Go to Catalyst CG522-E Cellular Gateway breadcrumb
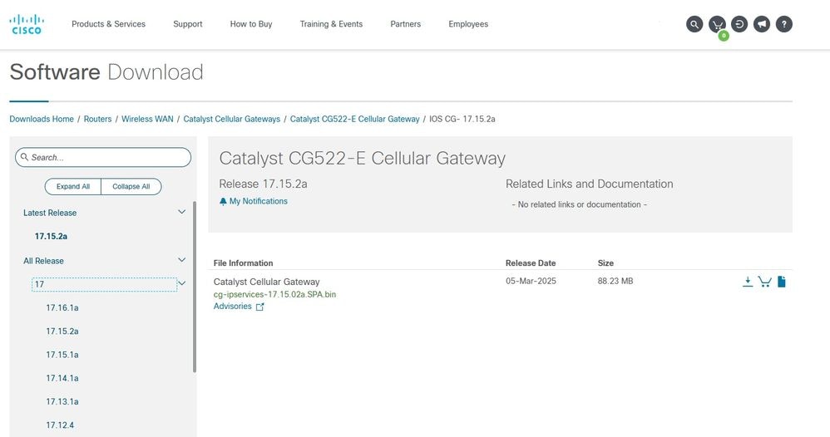Screen dimensions: 830x437 (x=354, y=119)
